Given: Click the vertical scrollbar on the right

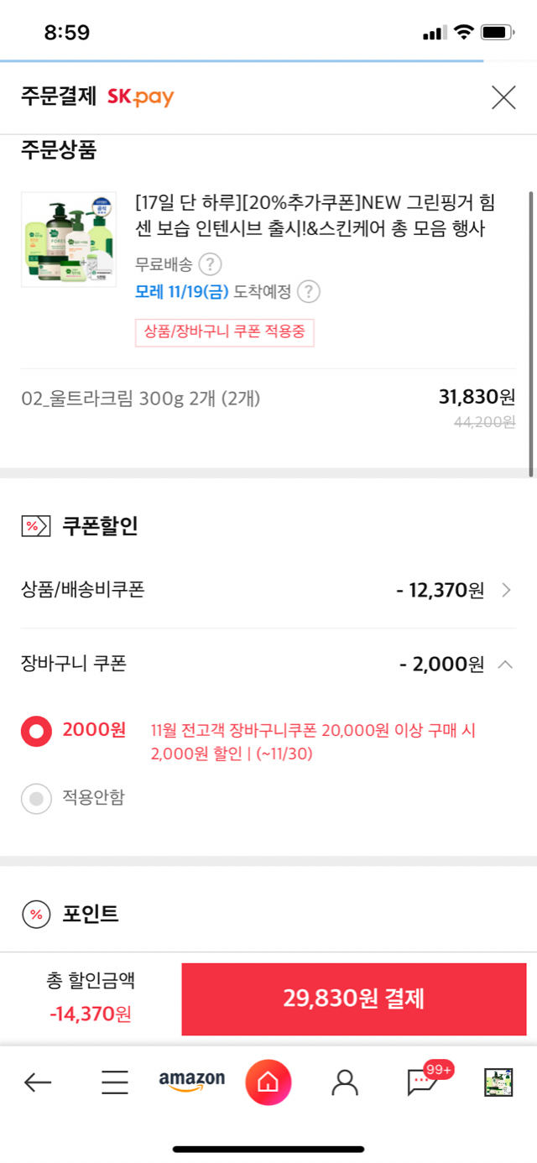Looking at the screenshot, I should pos(530,334).
